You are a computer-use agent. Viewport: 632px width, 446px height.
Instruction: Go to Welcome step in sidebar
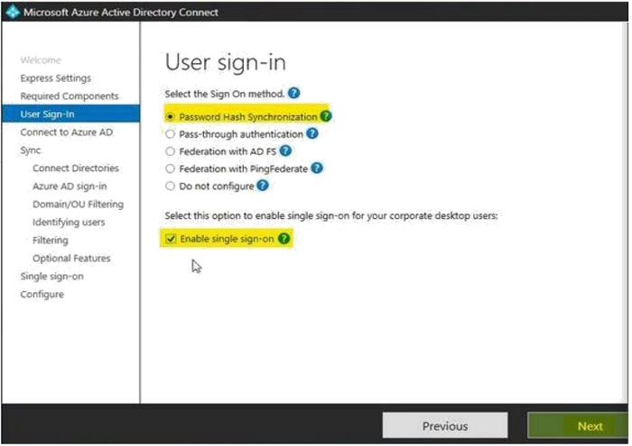pos(41,60)
